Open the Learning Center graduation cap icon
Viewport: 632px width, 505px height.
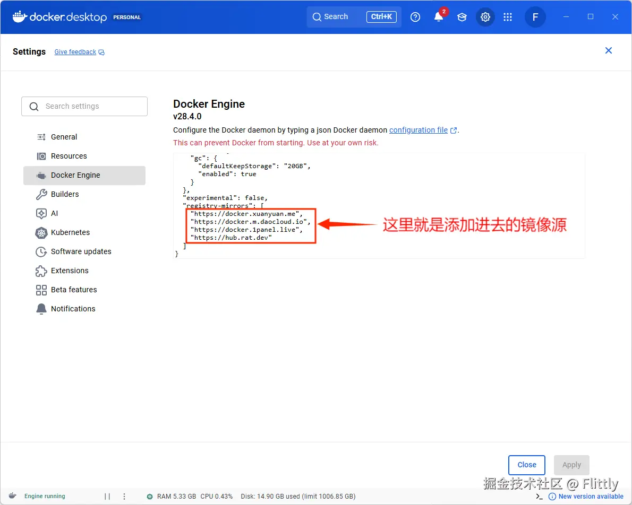[x=462, y=17]
